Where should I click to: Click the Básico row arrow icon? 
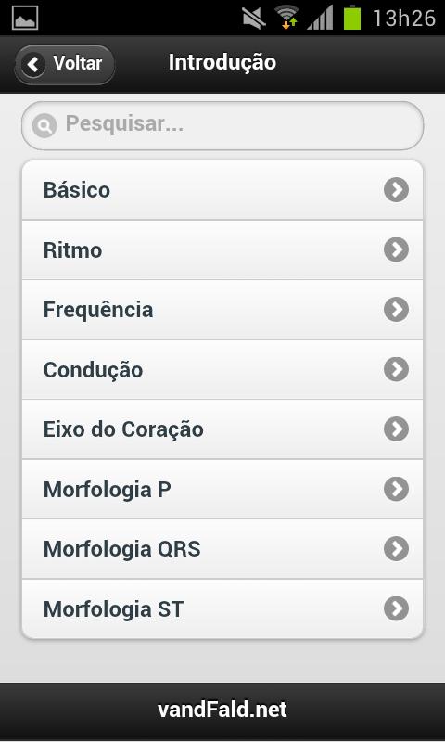click(396, 190)
